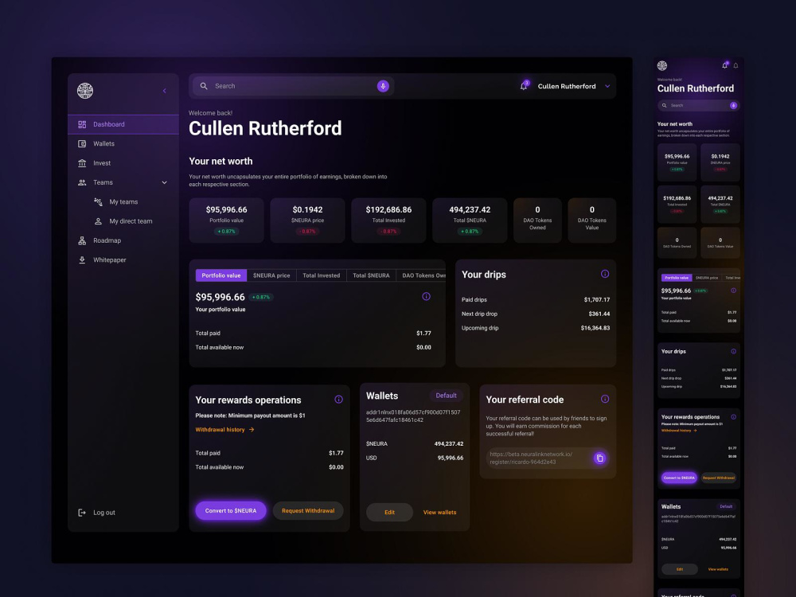Click the second bell icon in mobile view
The height and width of the screenshot is (597, 796).
[736, 65]
